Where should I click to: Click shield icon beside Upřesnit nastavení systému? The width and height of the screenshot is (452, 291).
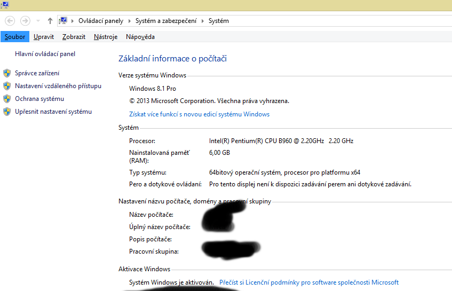click(x=7, y=112)
